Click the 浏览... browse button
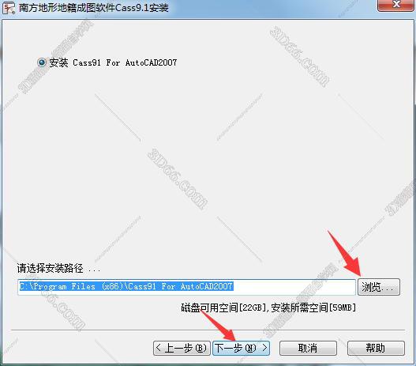Image resolution: width=416 pixels, height=366 pixels. (379, 287)
